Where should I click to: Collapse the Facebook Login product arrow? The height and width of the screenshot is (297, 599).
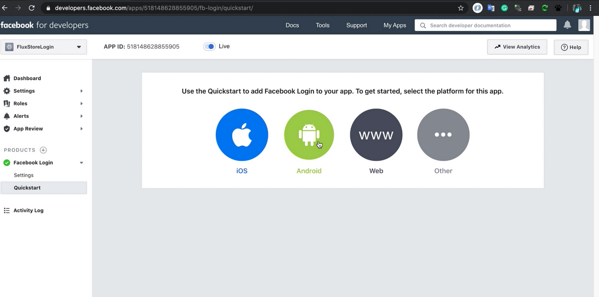[81, 162]
